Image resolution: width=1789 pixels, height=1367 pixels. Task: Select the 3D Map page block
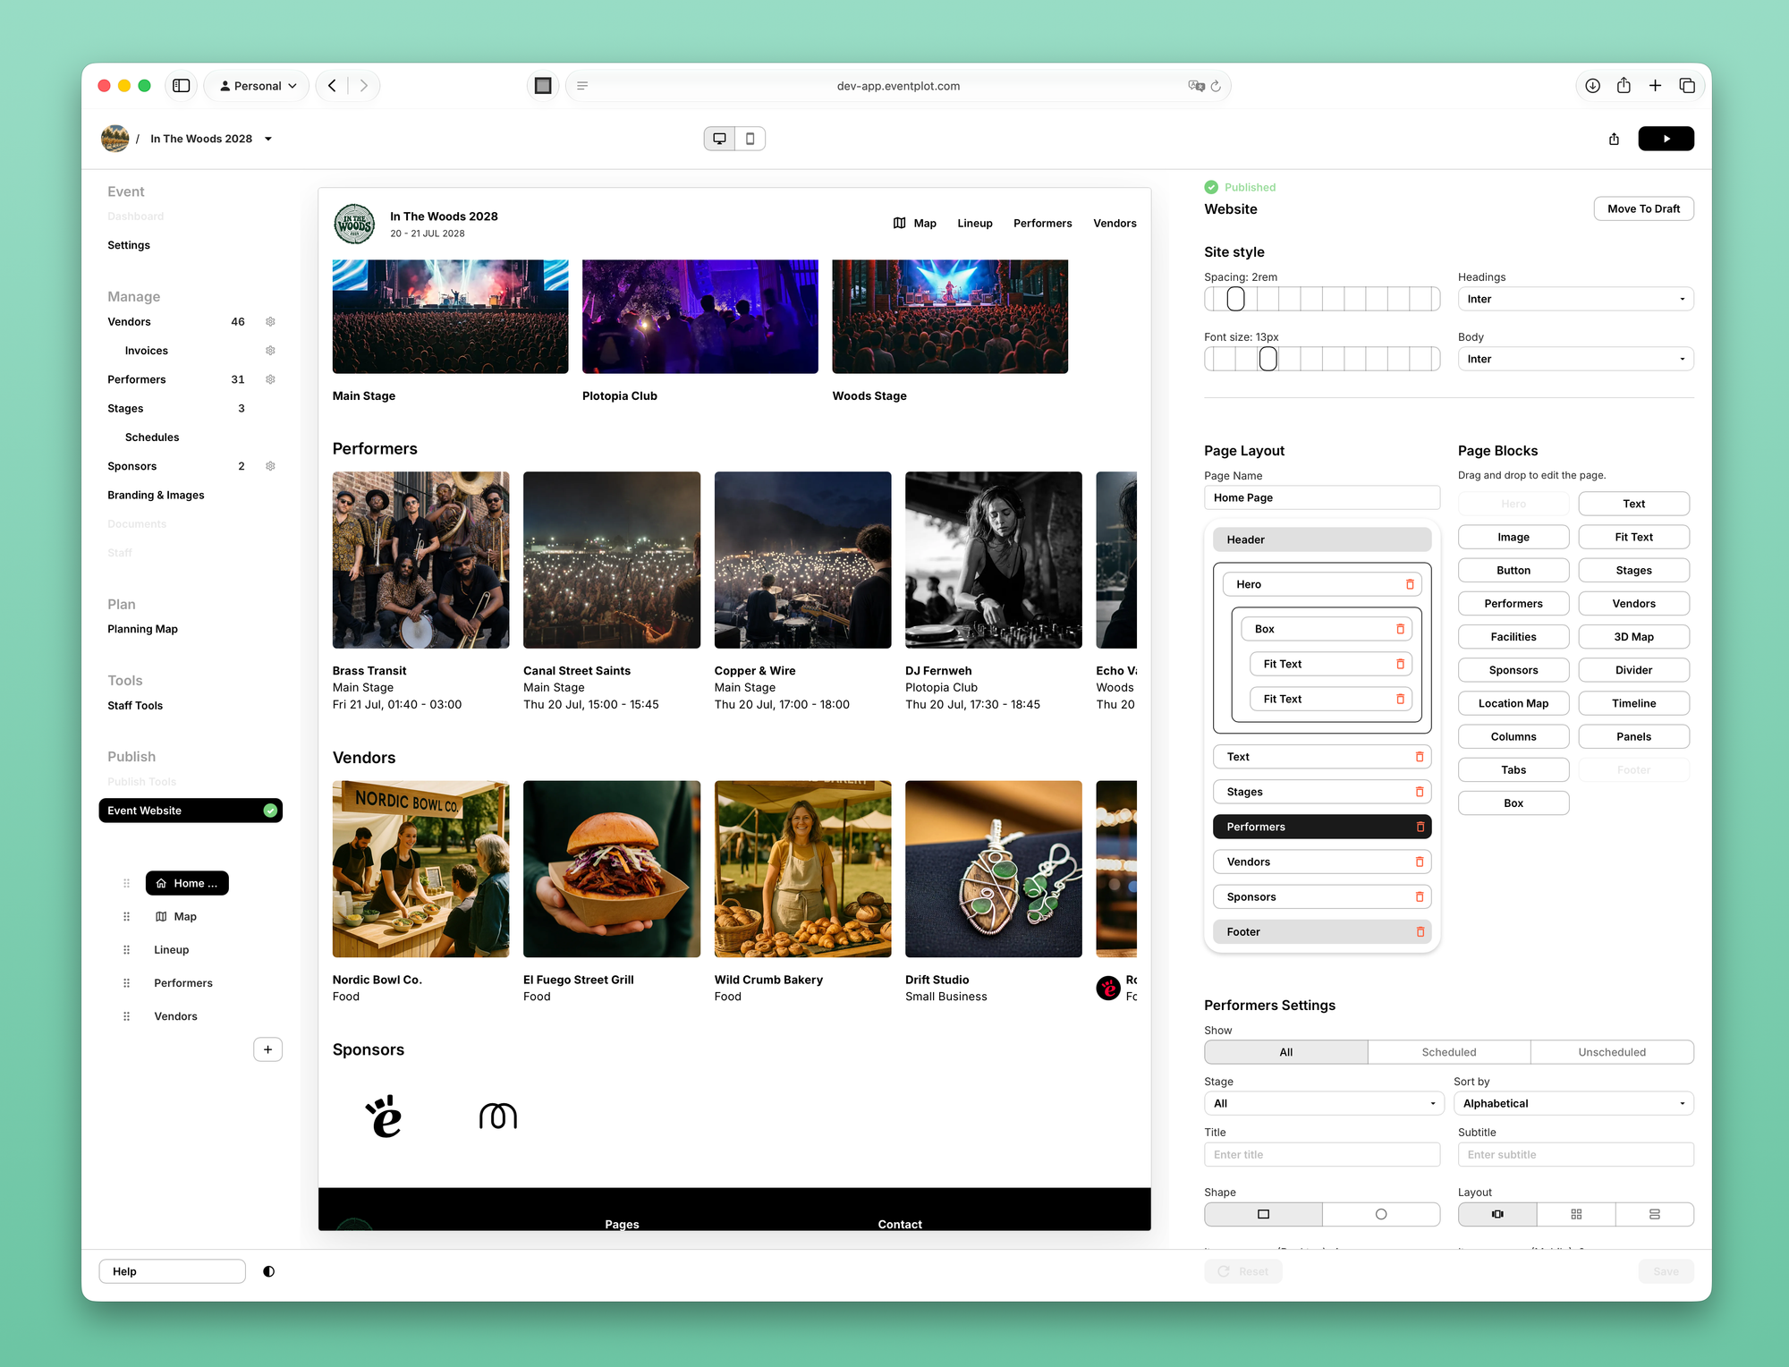pos(1633,637)
